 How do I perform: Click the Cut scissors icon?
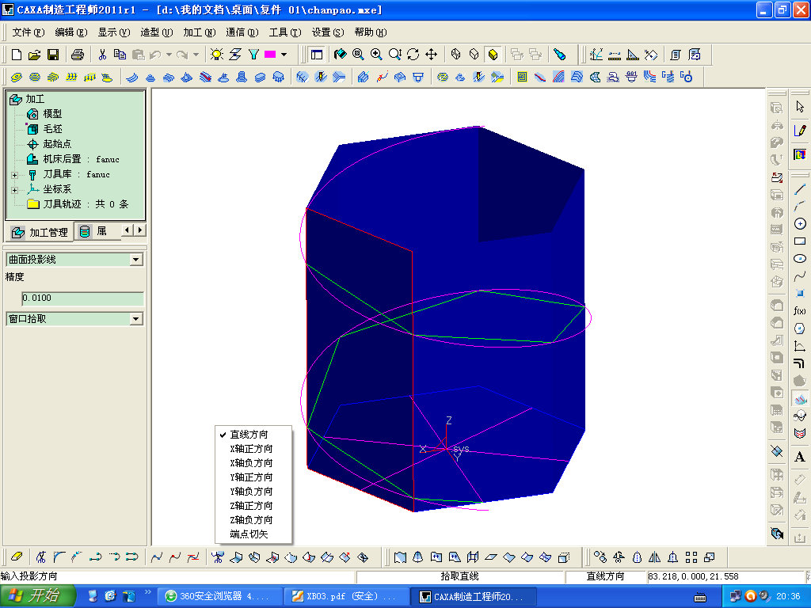coord(102,55)
